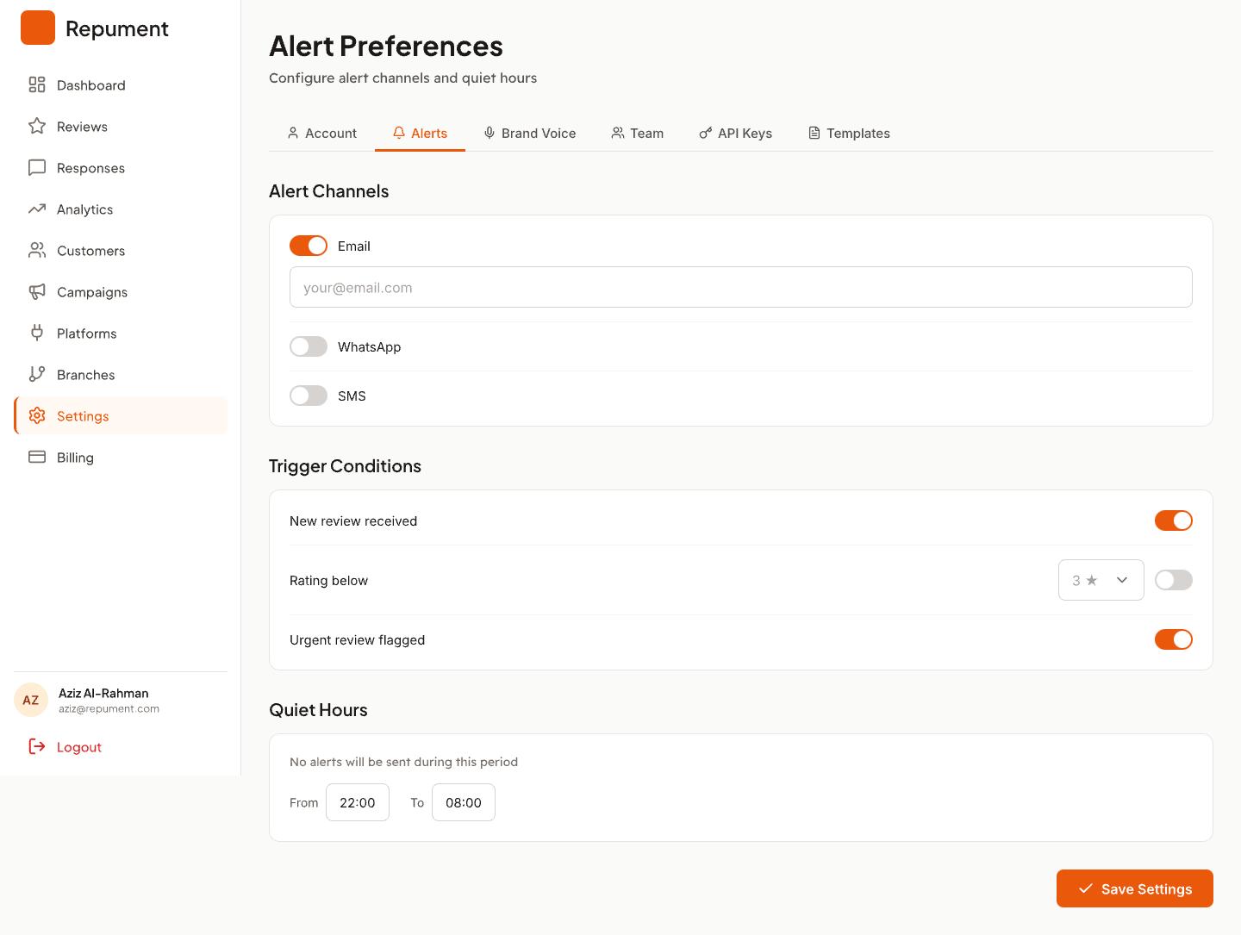Click the Account tab person icon
The height and width of the screenshot is (935, 1241).
[293, 133]
